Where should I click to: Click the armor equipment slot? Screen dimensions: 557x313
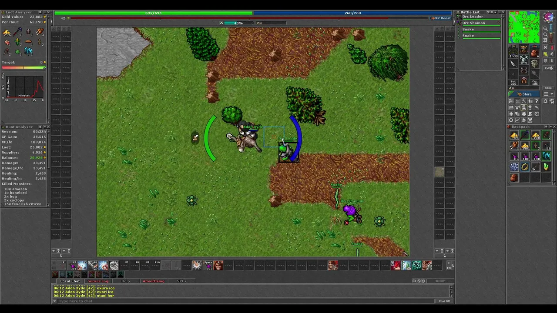coord(524,59)
